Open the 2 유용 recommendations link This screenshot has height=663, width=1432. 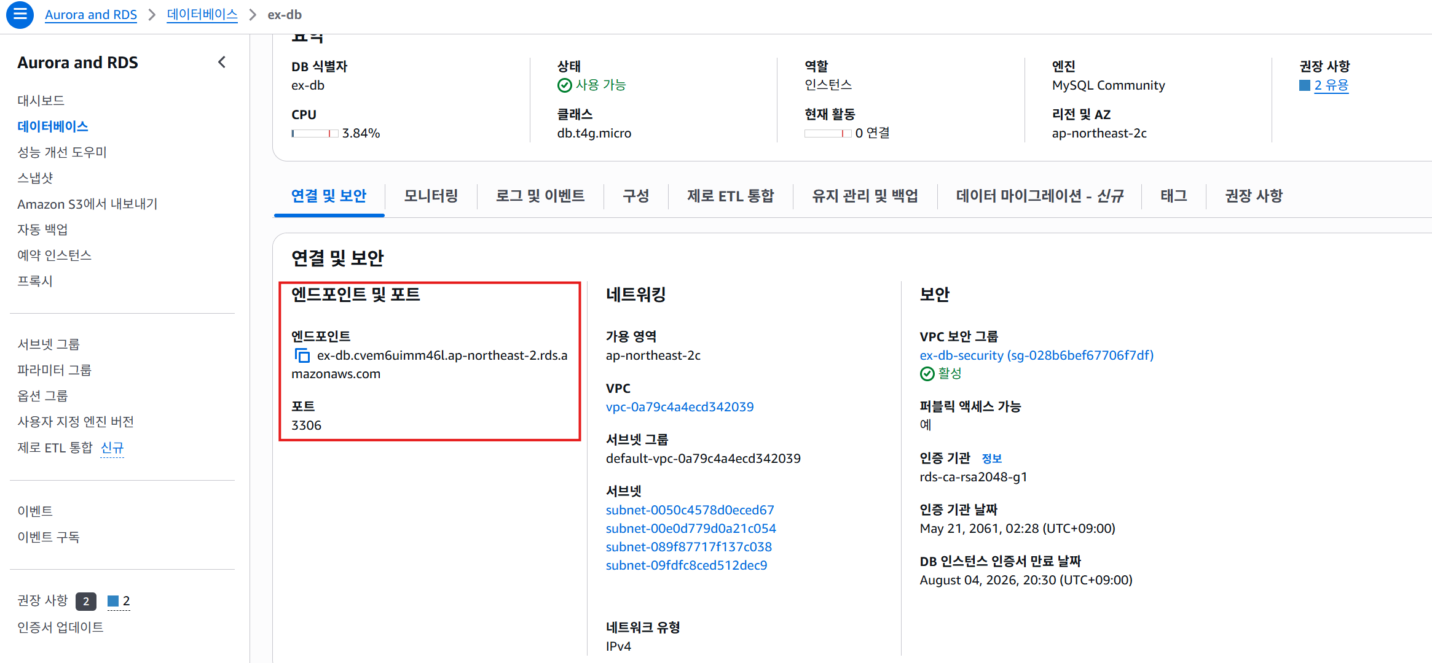pos(1331,85)
